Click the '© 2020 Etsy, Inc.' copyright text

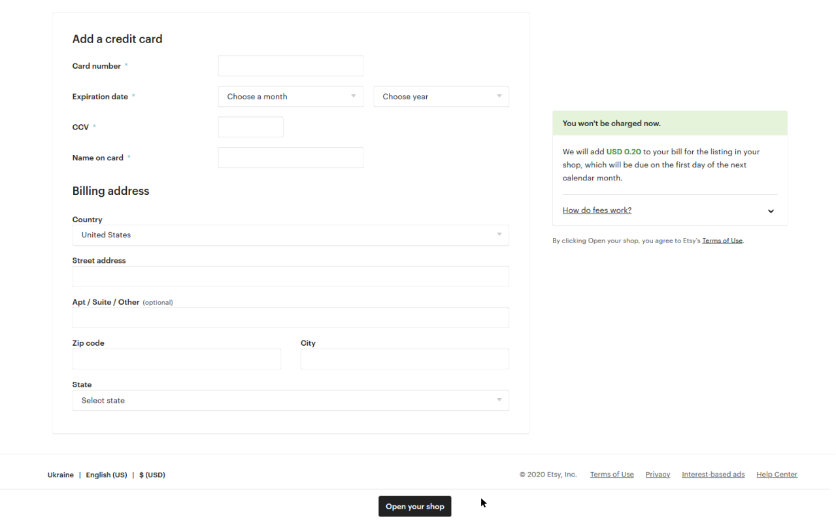pos(548,475)
